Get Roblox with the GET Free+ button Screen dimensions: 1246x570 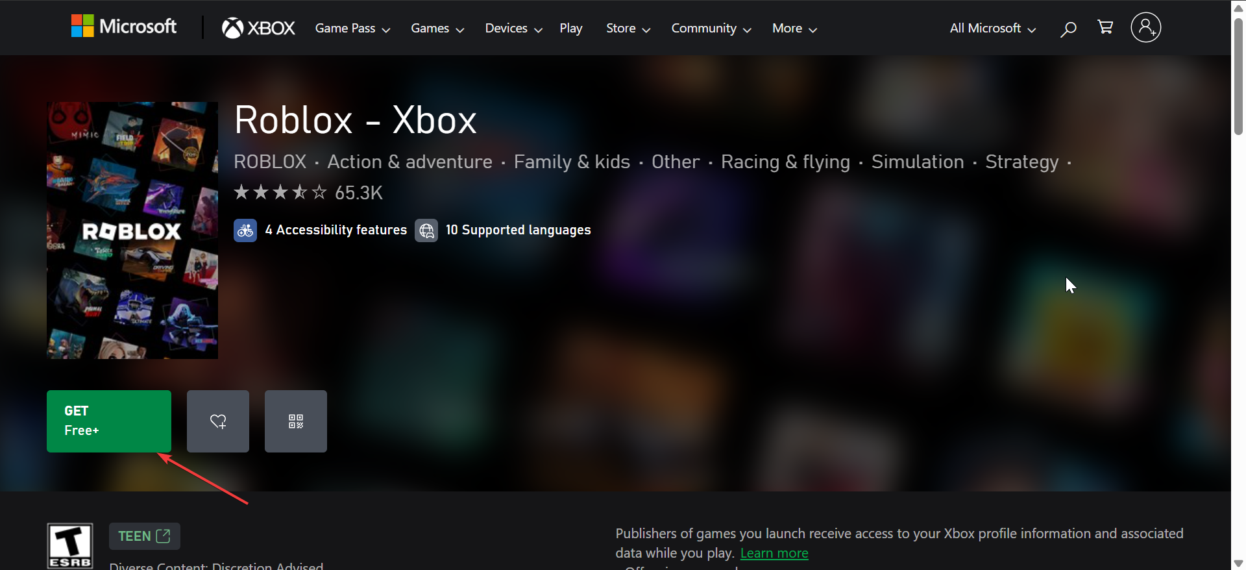pos(109,421)
